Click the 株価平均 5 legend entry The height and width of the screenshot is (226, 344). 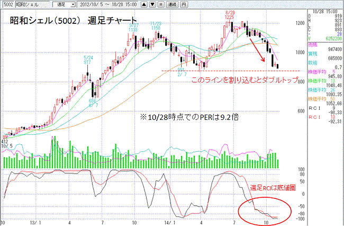(x=322, y=72)
